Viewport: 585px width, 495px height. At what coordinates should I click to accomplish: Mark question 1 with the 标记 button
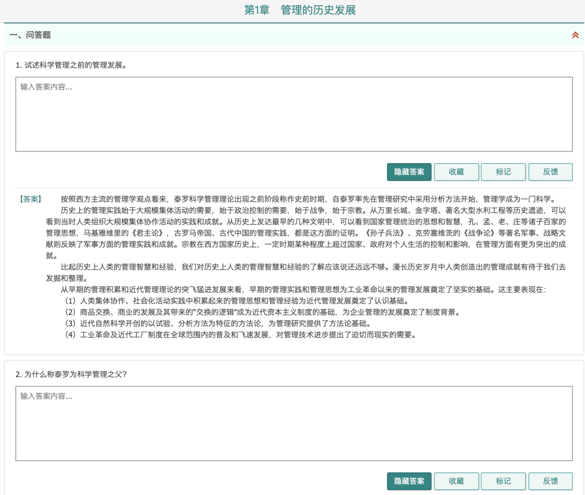[x=503, y=172]
